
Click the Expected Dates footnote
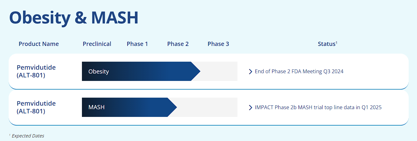[28, 136]
